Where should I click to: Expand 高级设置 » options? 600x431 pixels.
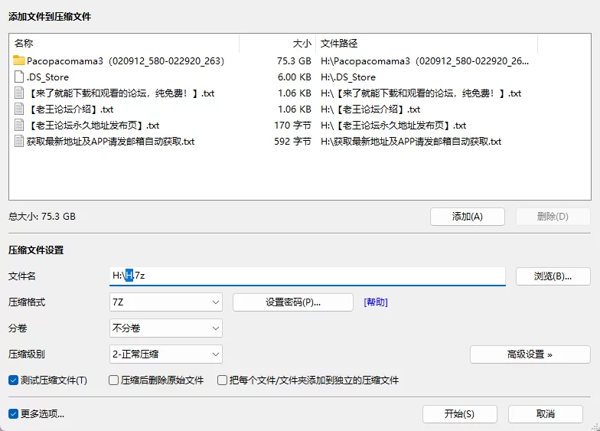(x=530, y=354)
